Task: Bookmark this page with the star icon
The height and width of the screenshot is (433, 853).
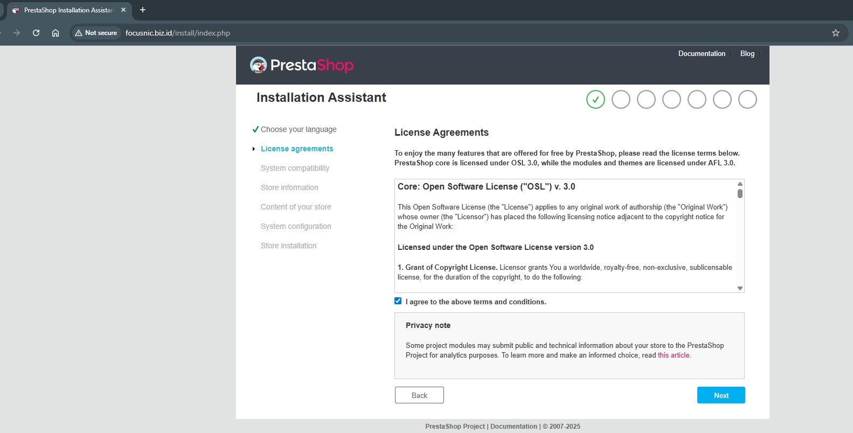Action: click(835, 33)
